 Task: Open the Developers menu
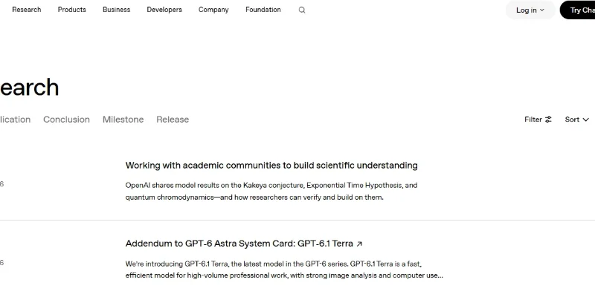pyautogui.click(x=164, y=10)
